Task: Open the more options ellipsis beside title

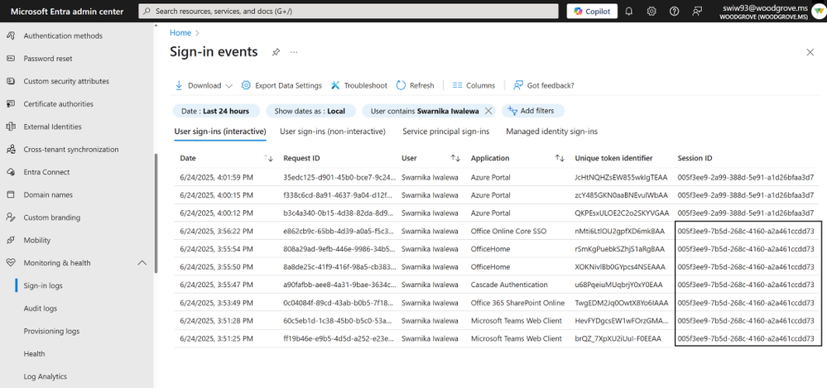Action: point(294,52)
